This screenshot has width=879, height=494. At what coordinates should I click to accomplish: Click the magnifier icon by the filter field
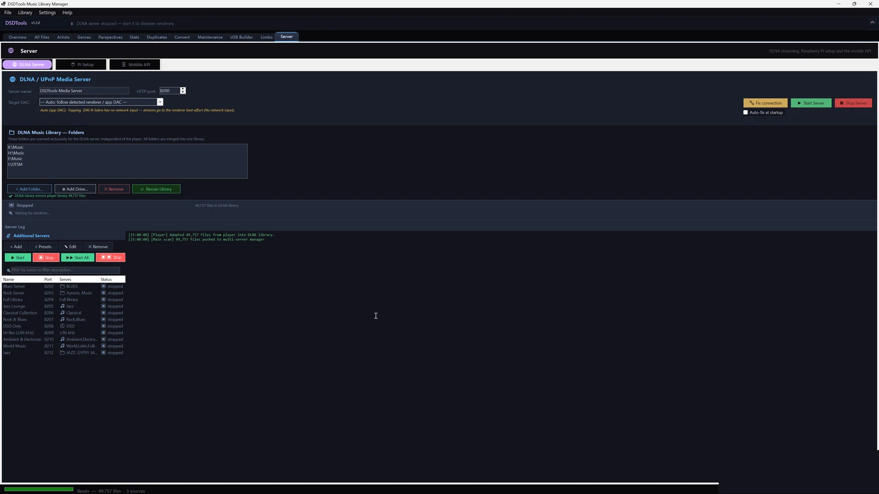tap(8, 270)
